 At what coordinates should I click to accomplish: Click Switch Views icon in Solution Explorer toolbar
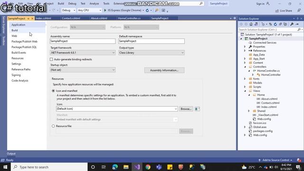click(256, 24)
